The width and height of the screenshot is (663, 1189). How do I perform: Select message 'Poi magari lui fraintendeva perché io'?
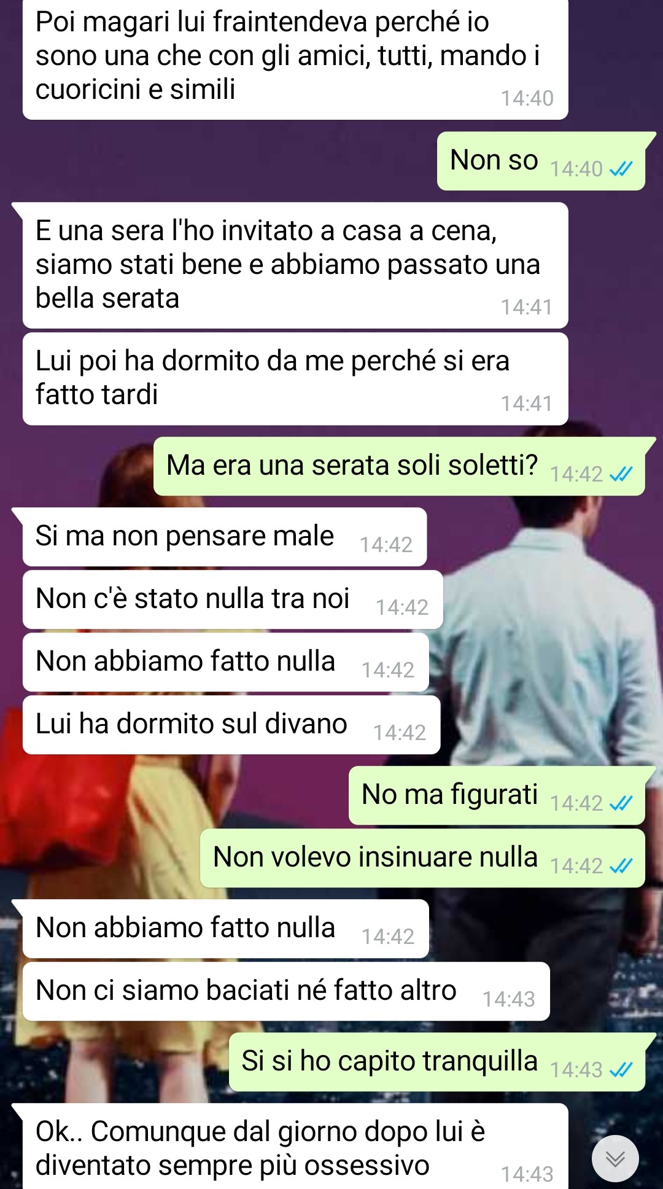(x=295, y=59)
